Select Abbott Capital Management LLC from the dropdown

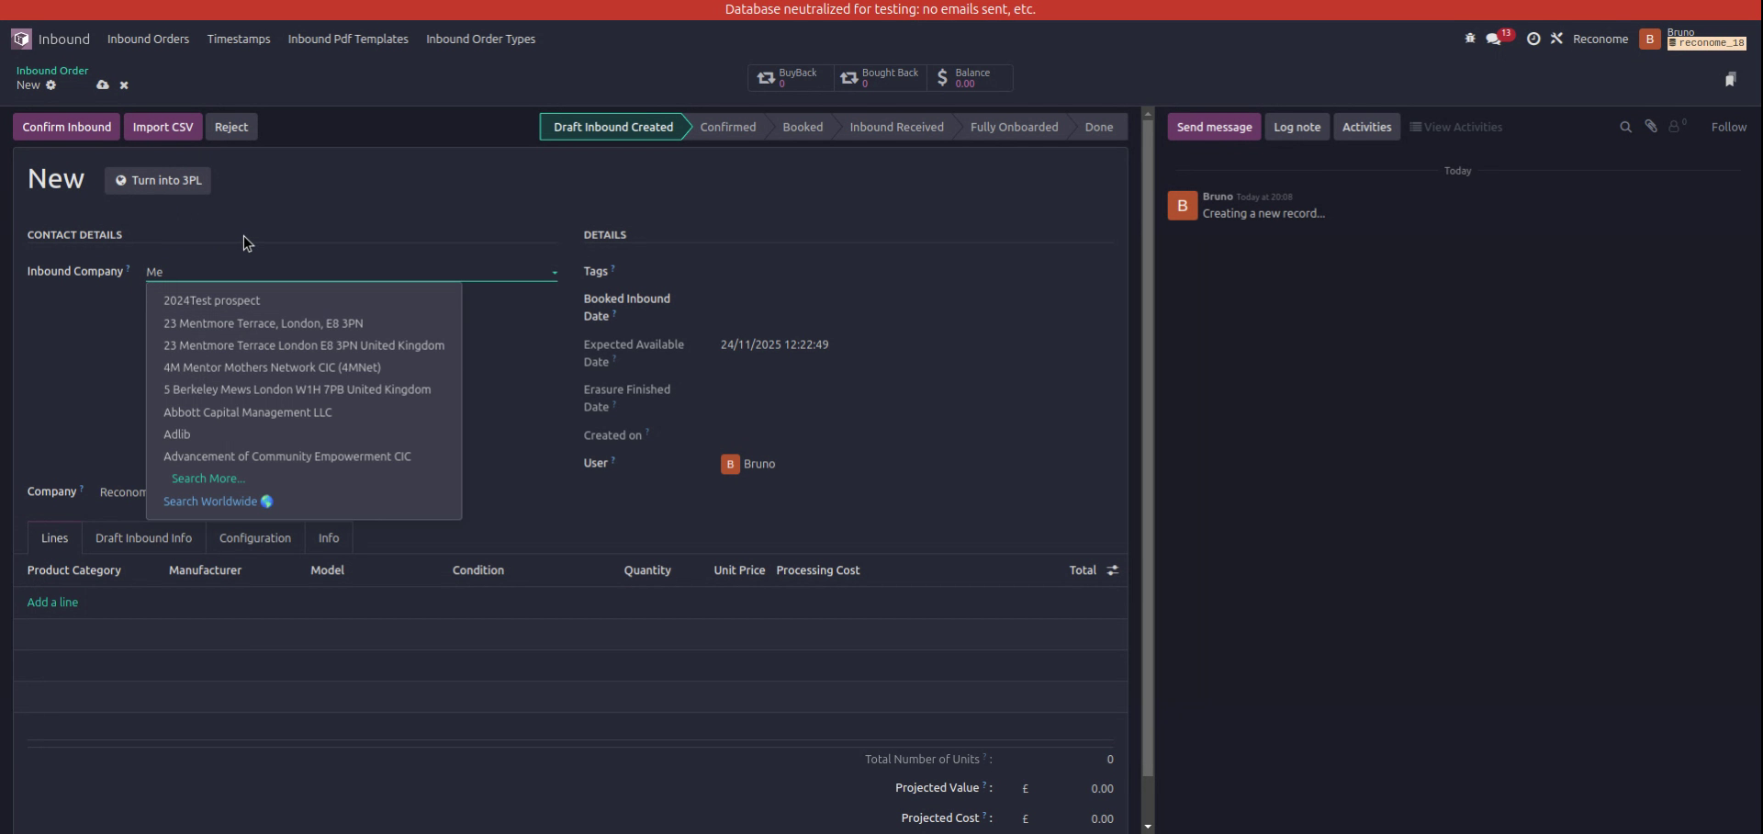point(248,412)
